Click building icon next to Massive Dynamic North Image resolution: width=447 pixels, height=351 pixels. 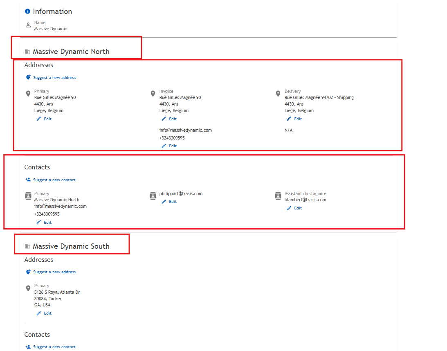click(x=27, y=52)
